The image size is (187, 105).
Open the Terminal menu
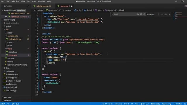coord(41,1)
